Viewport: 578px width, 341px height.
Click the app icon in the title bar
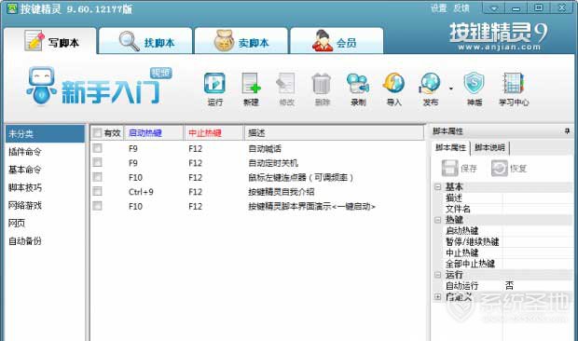point(12,8)
